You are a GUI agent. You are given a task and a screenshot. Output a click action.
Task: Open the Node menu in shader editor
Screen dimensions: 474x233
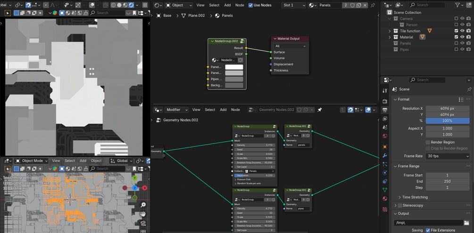[240, 5]
